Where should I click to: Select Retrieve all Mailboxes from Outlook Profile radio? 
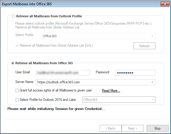[x=14, y=16]
